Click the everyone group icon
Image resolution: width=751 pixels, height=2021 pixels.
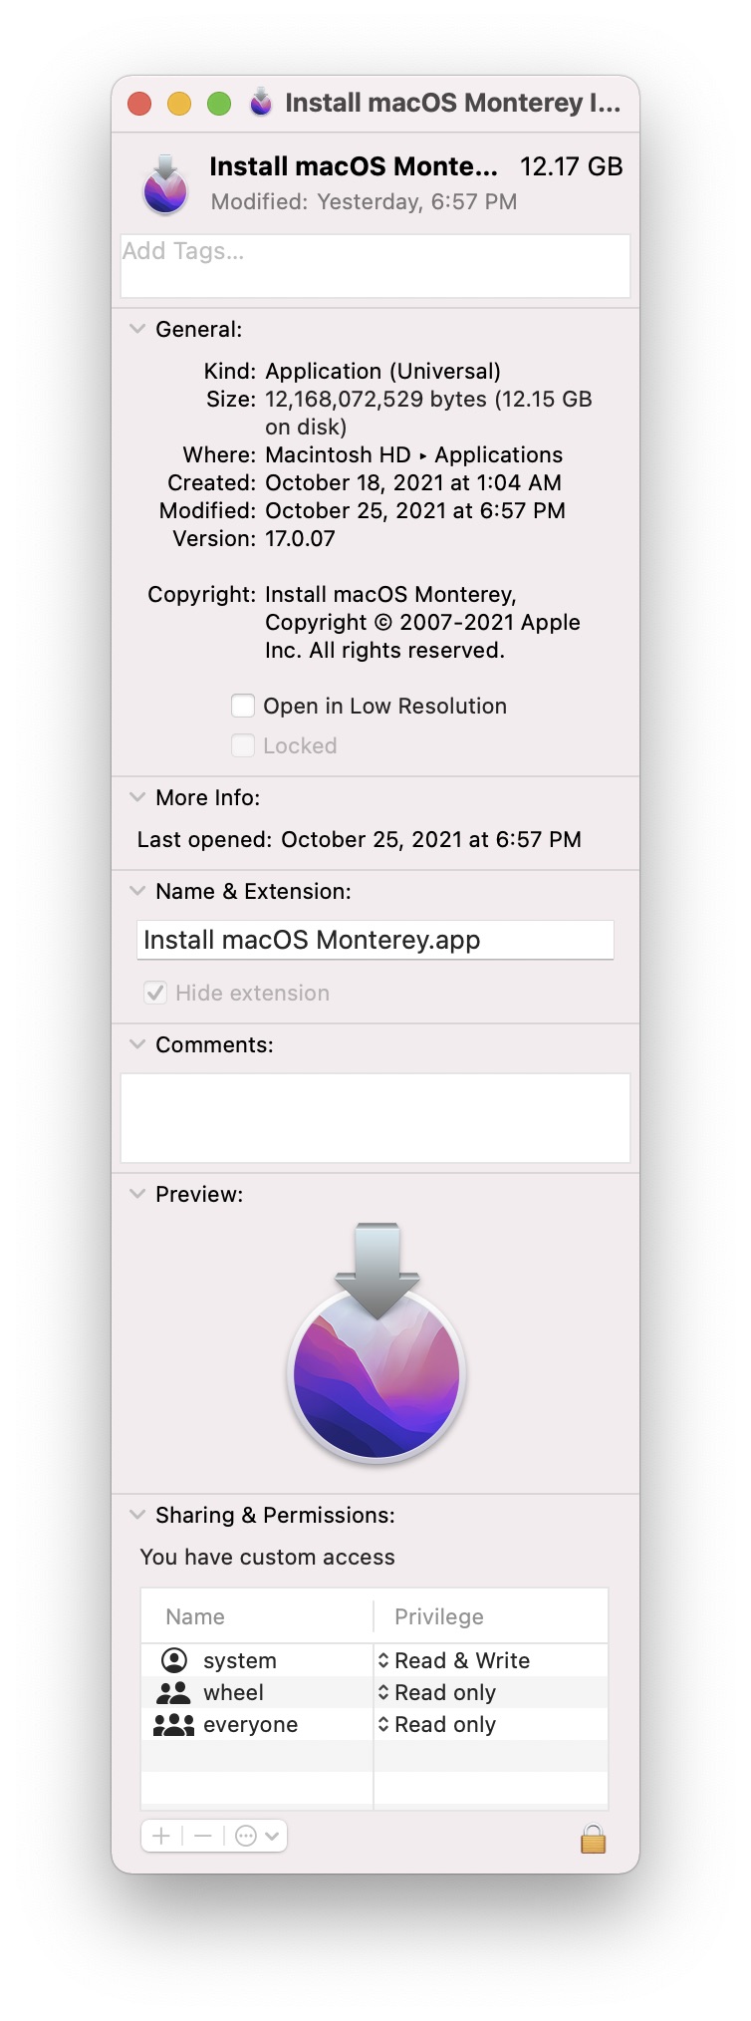[x=174, y=1725]
